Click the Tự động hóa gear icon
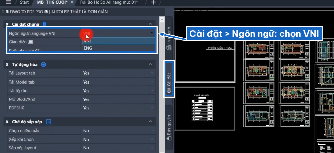 point(43,64)
